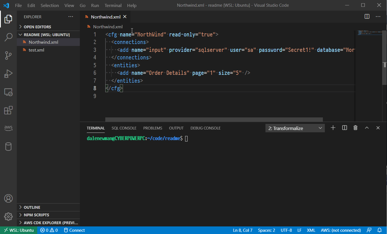
Task: Open the Extensions view icon
Action: tap(8, 110)
